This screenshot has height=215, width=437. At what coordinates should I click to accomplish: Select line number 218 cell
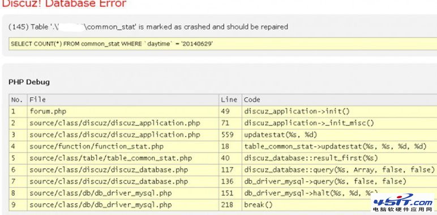(x=230, y=205)
